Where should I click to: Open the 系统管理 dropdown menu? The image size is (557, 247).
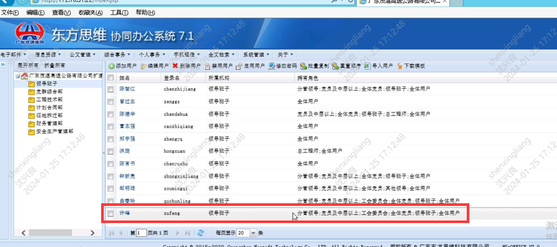point(256,55)
